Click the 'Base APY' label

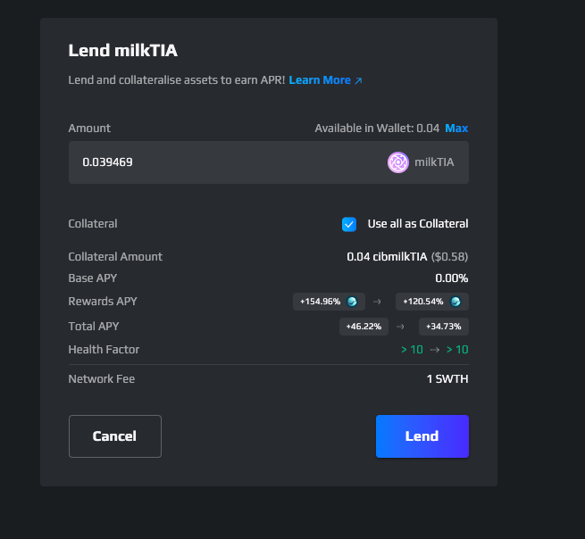[x=93, y=278]
